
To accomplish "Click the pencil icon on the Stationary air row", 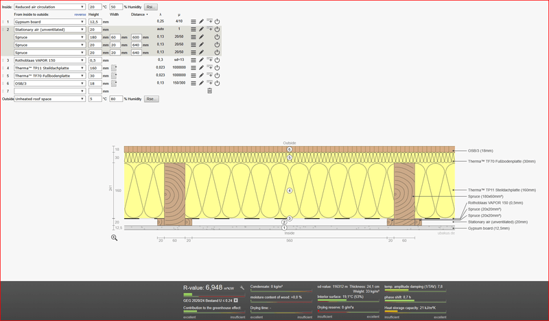I will click(x=202, y=29).
